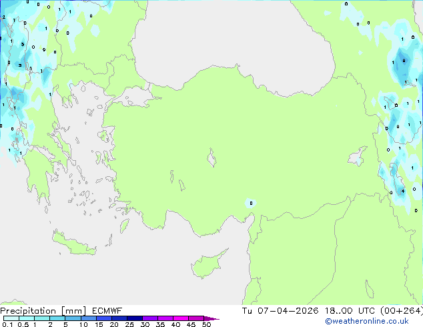Click legend label "40"
Screen dimensions: 423x327
(175, 324)
